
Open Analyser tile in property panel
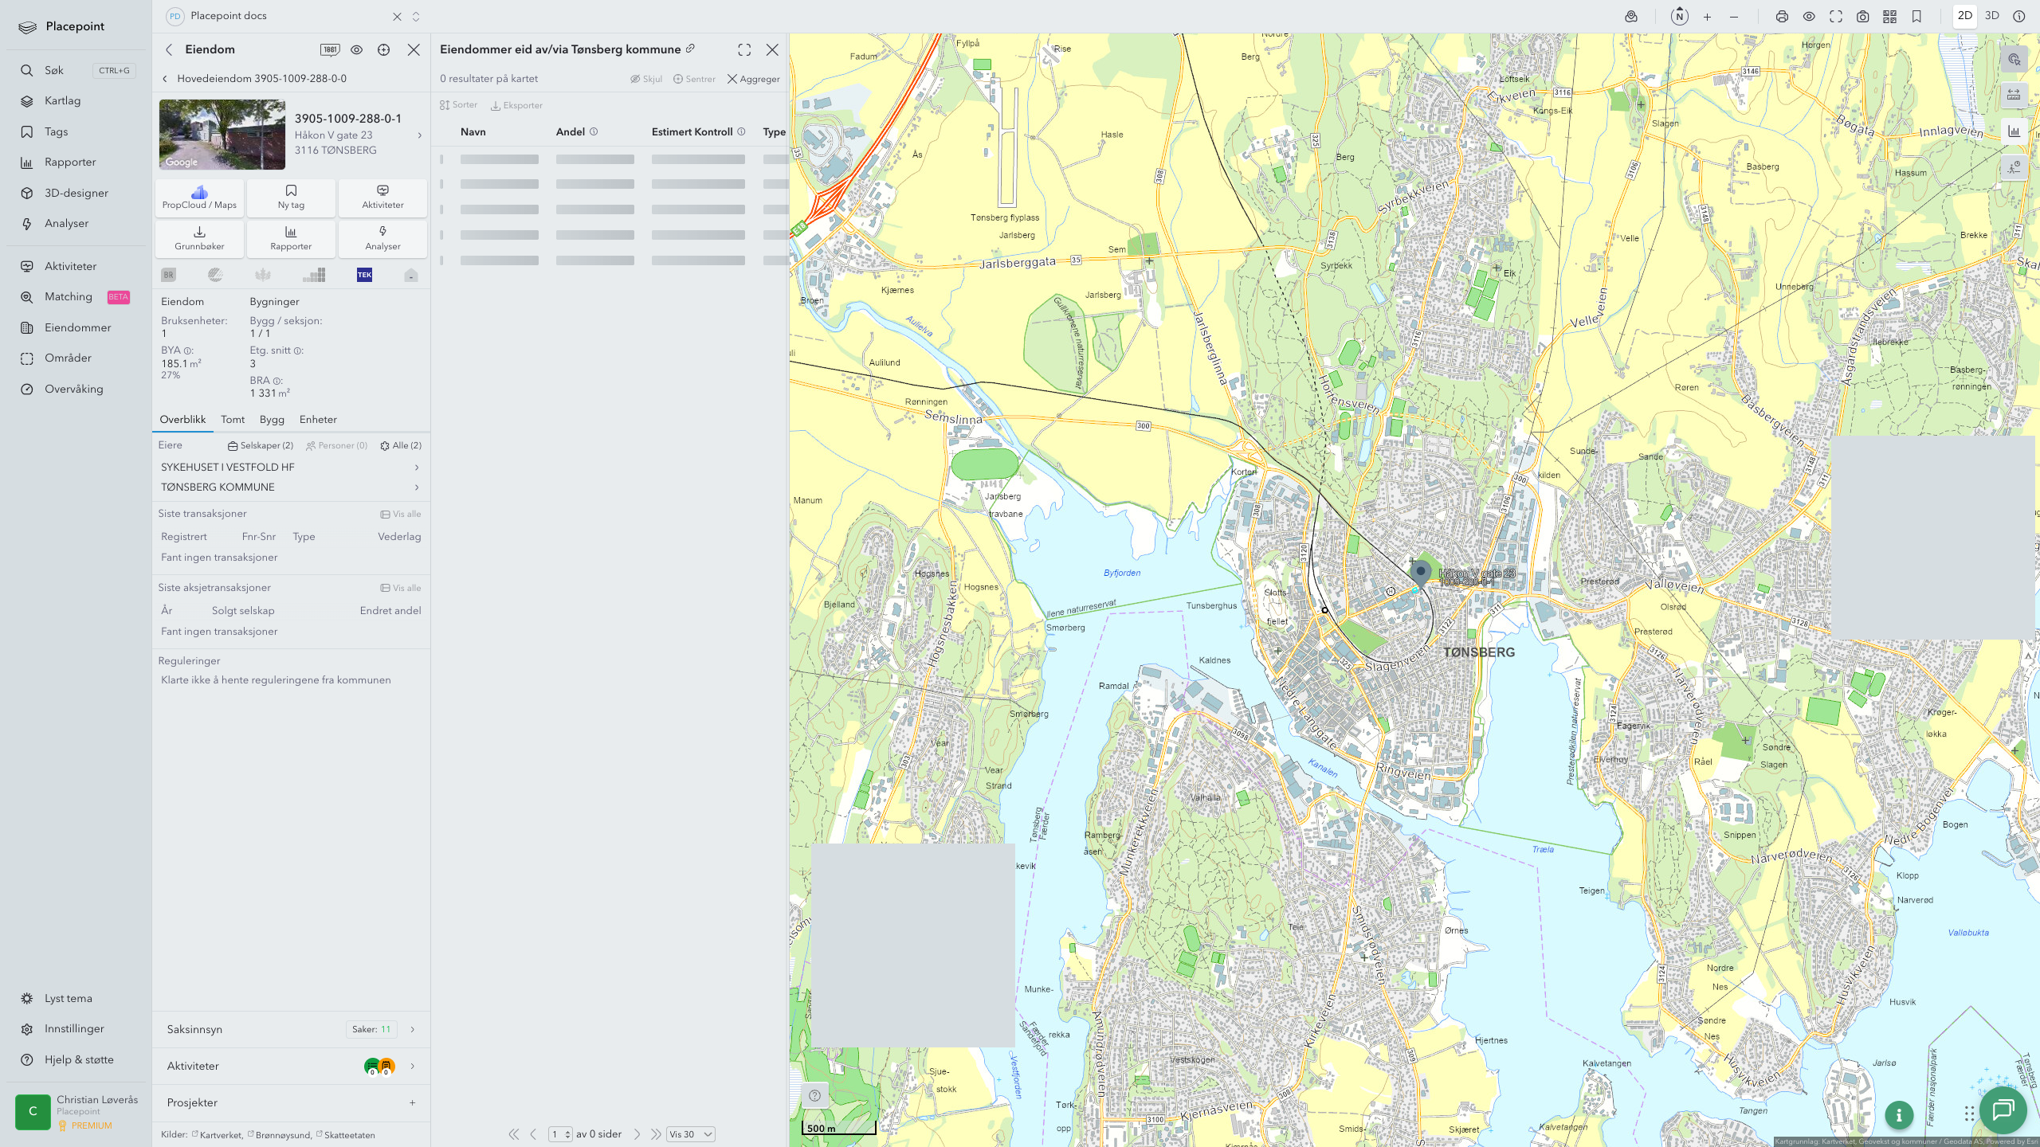click(382, 239)
